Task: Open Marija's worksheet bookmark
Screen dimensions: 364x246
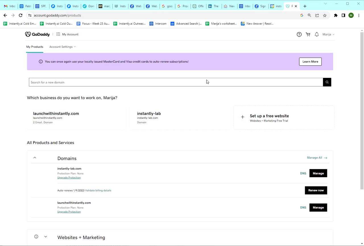Action: pyautogui.click(x=221, y=24)
